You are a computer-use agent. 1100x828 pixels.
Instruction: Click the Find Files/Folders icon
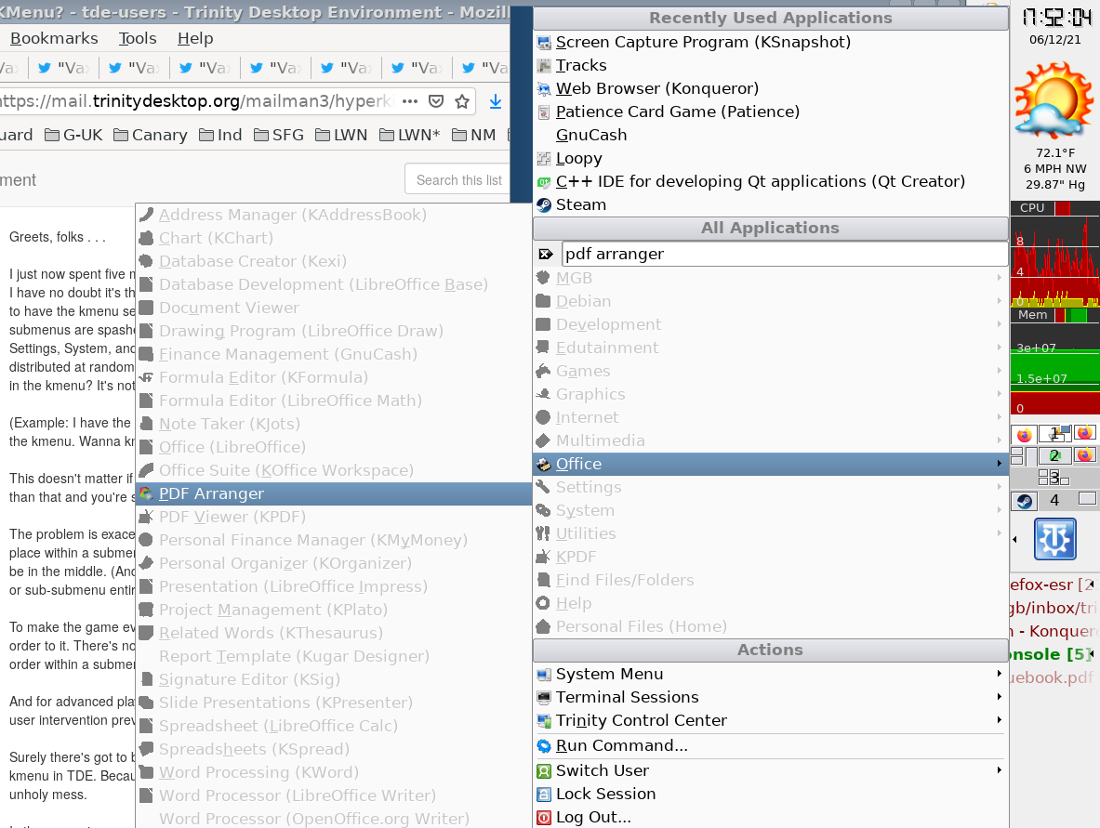click(544, 580)
